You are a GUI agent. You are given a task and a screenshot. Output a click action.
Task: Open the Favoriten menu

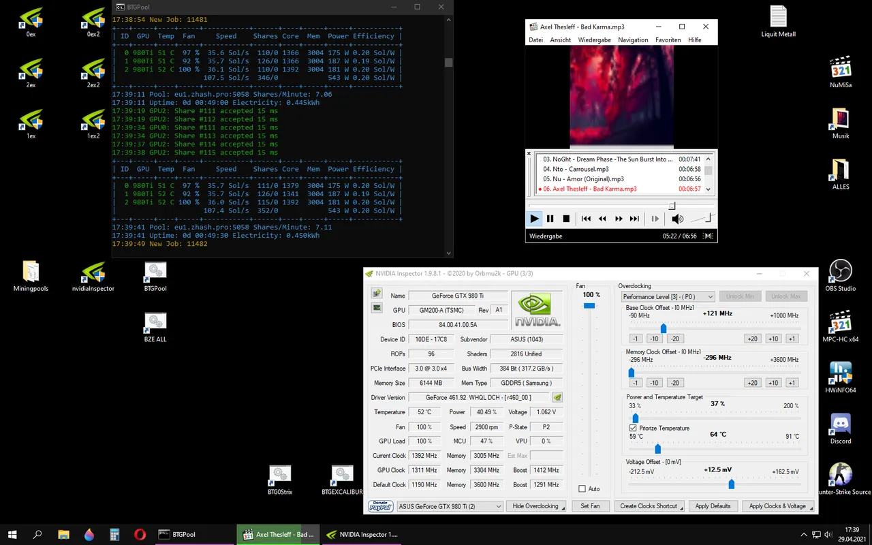[x=668, y=40]
